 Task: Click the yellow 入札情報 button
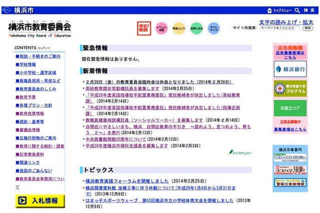40,201
